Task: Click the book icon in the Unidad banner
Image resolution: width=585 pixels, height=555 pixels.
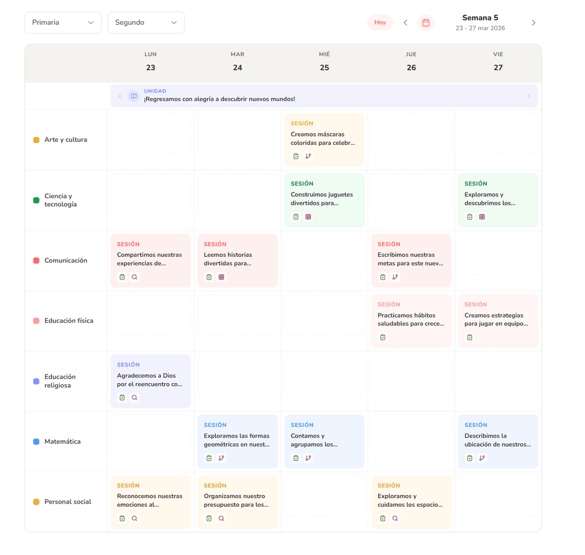Action: [x=133, y=96]
